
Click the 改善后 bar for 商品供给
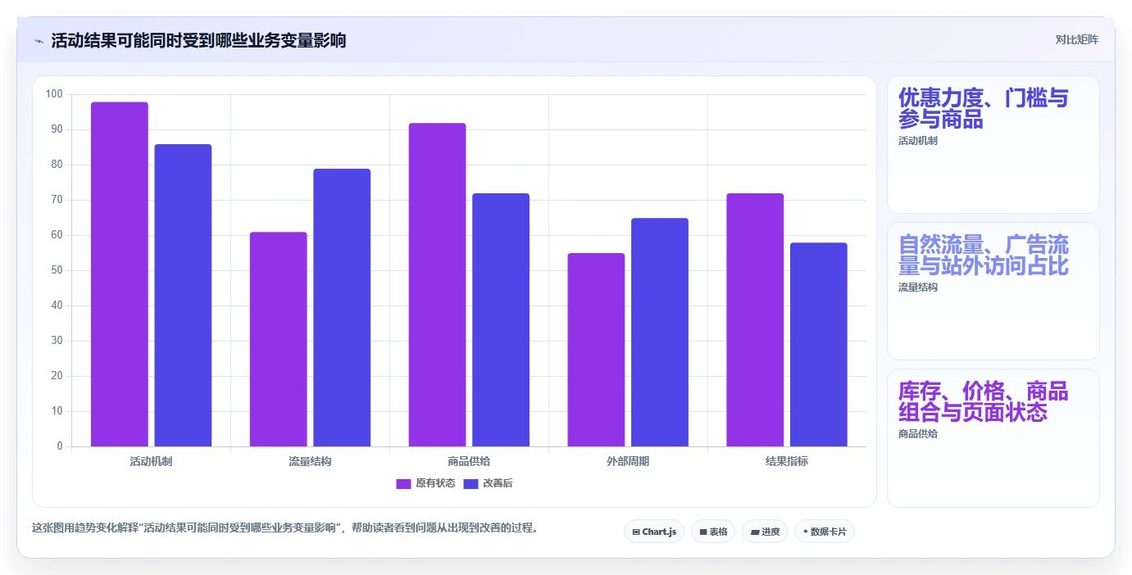click(501, 320)
